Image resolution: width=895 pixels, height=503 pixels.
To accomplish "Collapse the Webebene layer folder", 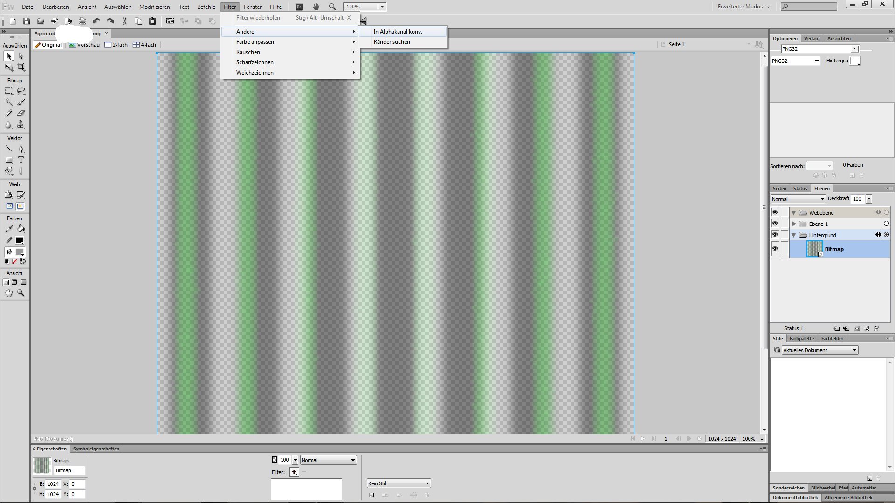I will 793,212.
